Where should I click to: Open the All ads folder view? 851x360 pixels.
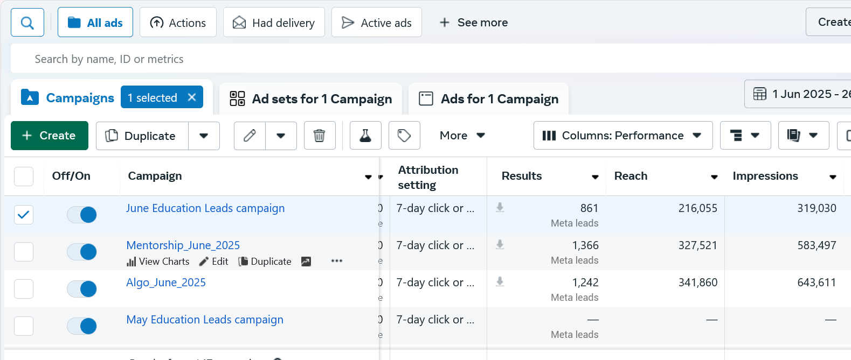click(x=95, y=23)
